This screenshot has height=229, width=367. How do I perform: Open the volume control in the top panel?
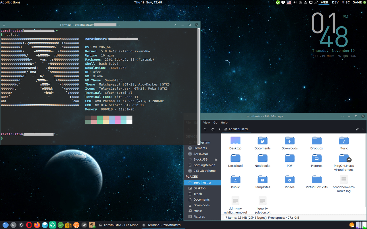click(x=295, y=2)
